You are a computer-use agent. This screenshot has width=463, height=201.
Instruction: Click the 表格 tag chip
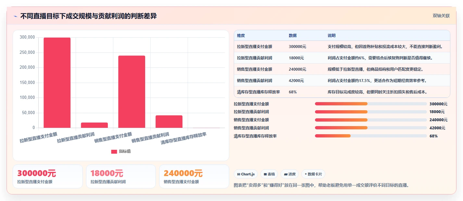tap(269, 174)
